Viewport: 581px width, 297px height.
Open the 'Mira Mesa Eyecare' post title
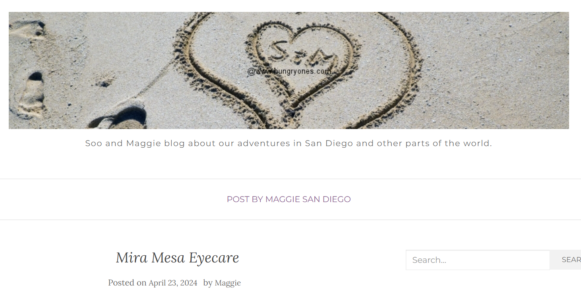[x=177, y=258]
